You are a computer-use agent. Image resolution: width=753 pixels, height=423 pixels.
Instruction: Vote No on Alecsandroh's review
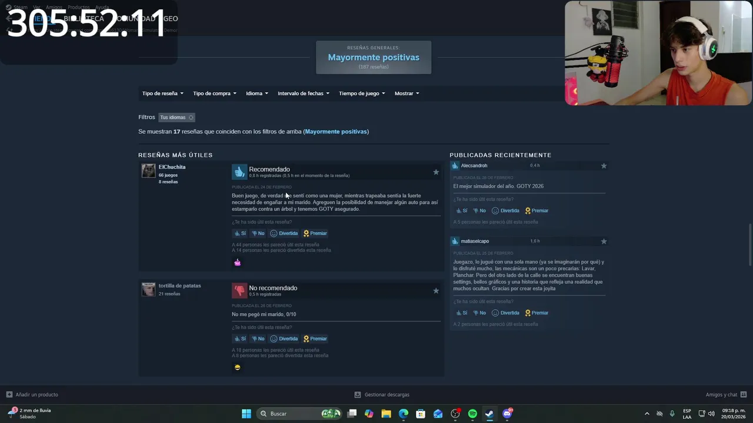(479, 210)
